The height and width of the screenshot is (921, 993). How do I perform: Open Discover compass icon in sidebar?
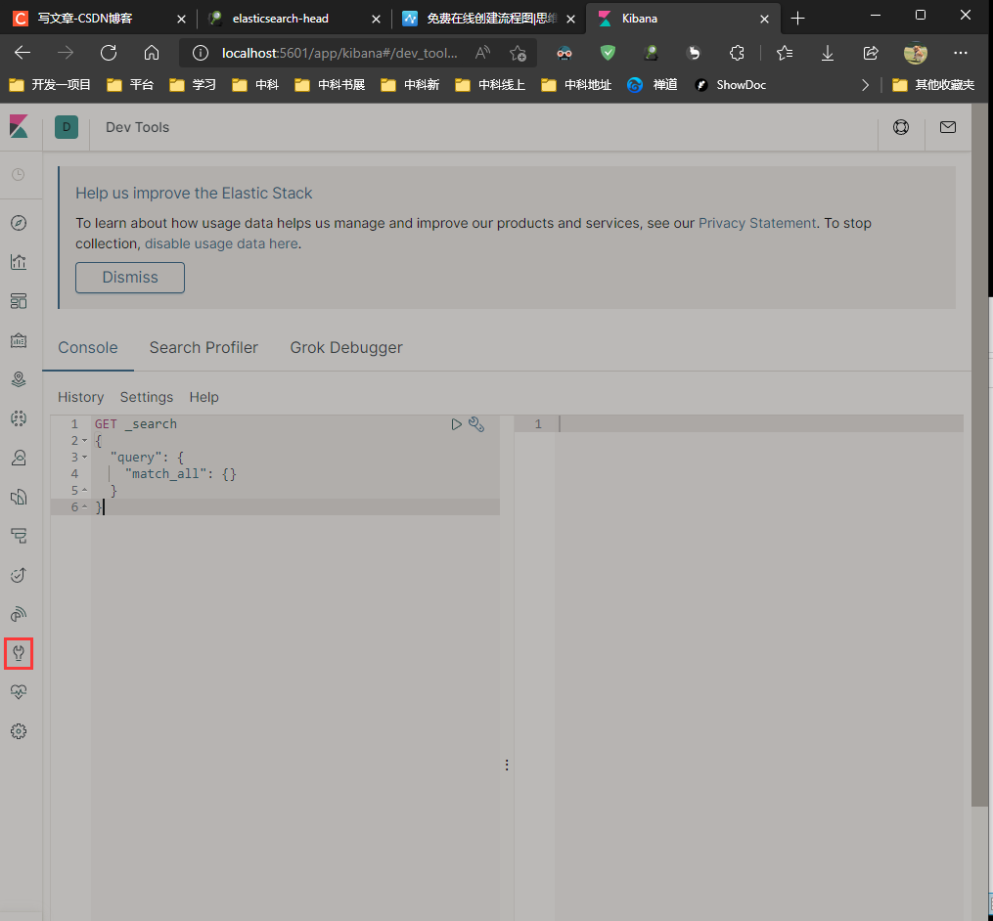[x=19, y=223]
